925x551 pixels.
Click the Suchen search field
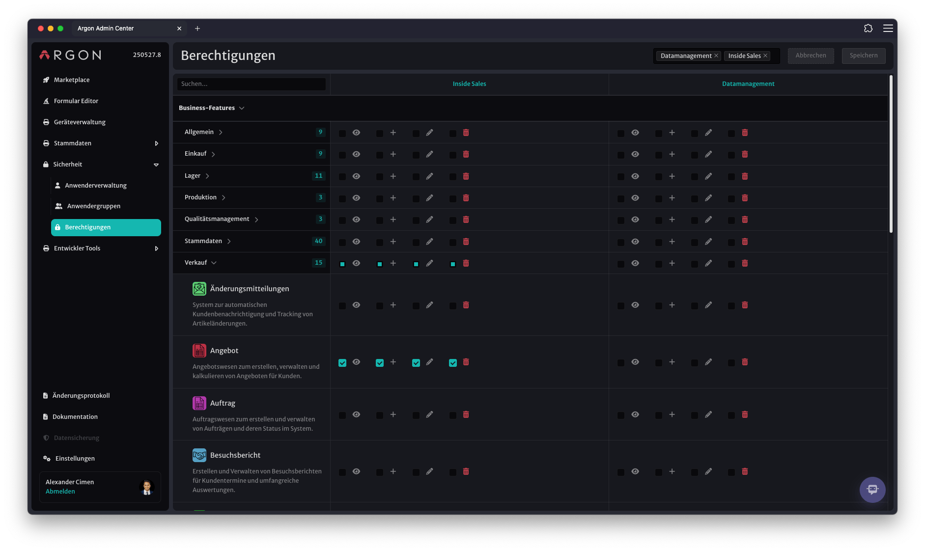pyautogui.click(x=251, y=84)
